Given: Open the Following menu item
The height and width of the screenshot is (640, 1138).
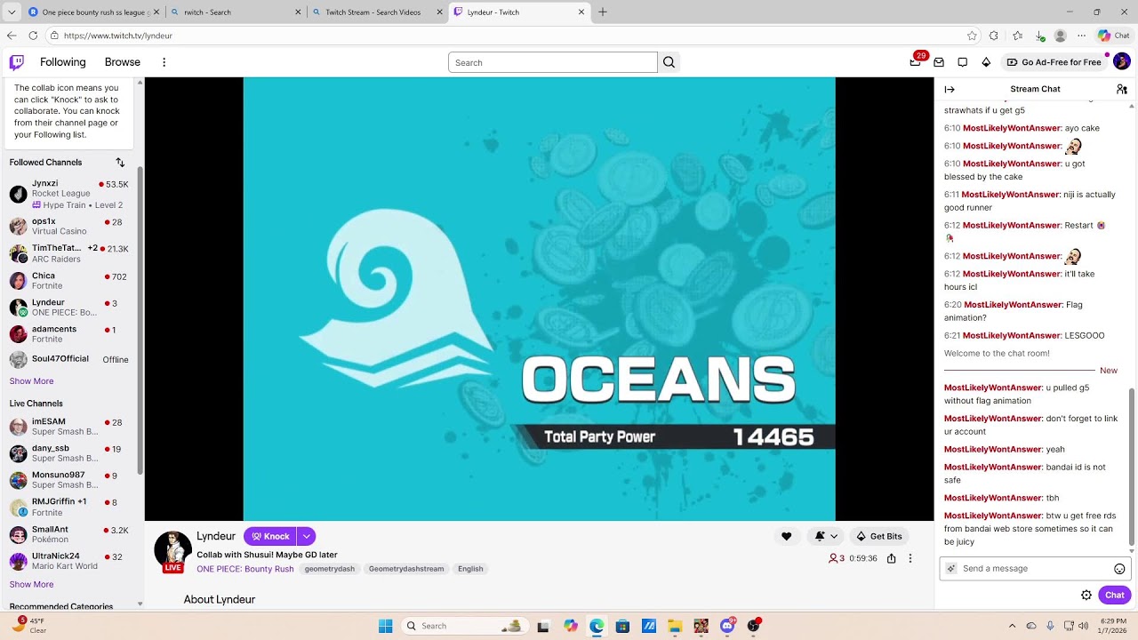Looking at the screenshot, I should [62, 62].
